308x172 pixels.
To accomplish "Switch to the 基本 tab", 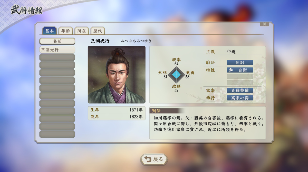I will click(50, 31).
